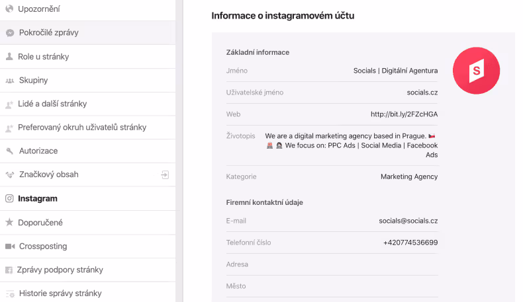
Task: Click the Základní informace heading
Action: tap(258, 52)
